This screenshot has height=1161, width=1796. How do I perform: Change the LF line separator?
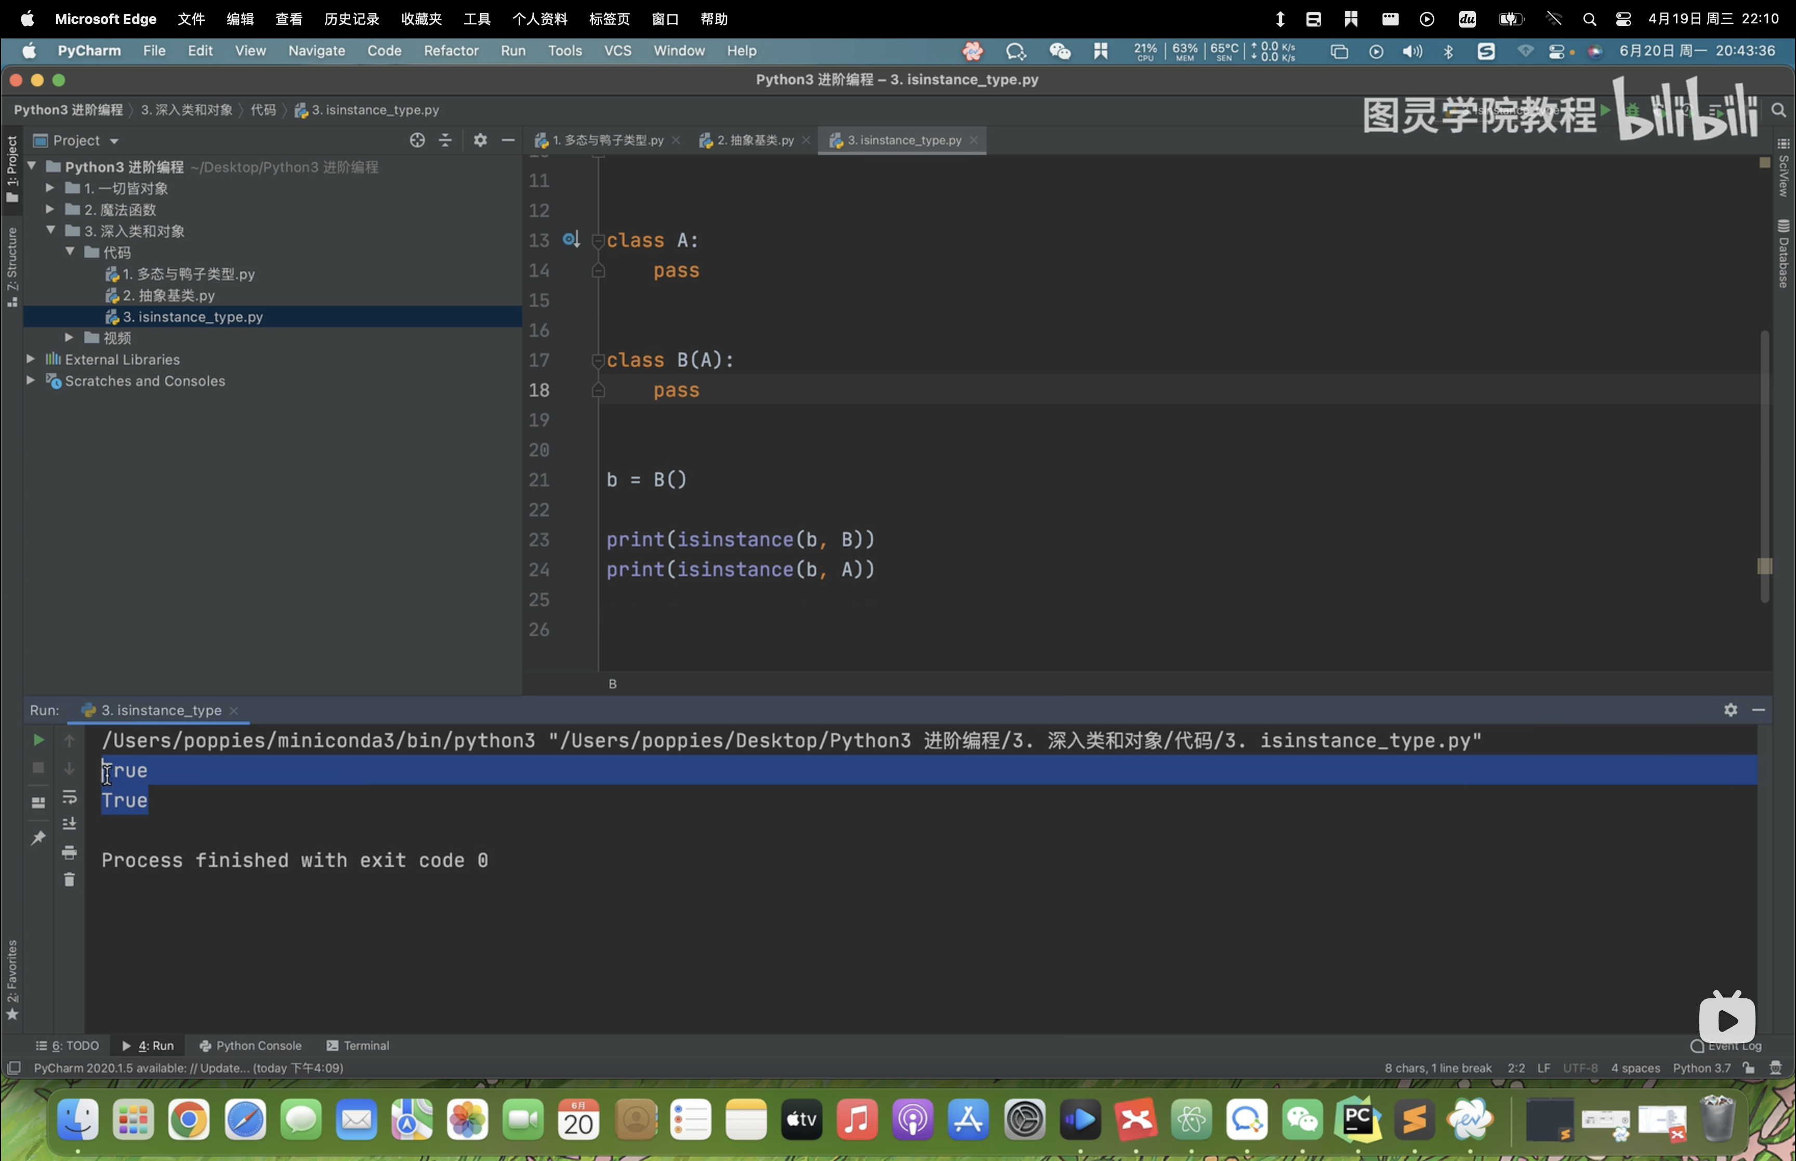coord(1543,1068)
